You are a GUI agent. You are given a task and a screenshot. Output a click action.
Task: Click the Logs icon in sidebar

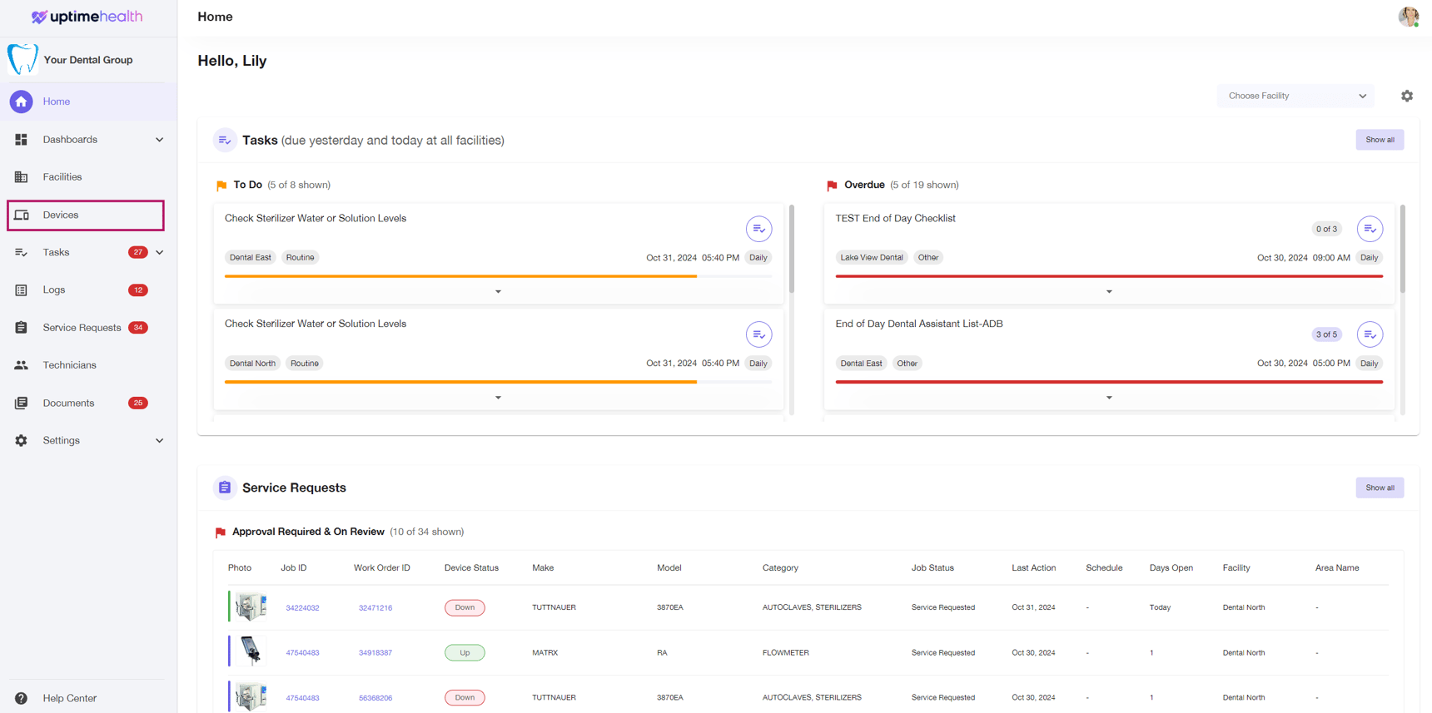coord(22,290)
